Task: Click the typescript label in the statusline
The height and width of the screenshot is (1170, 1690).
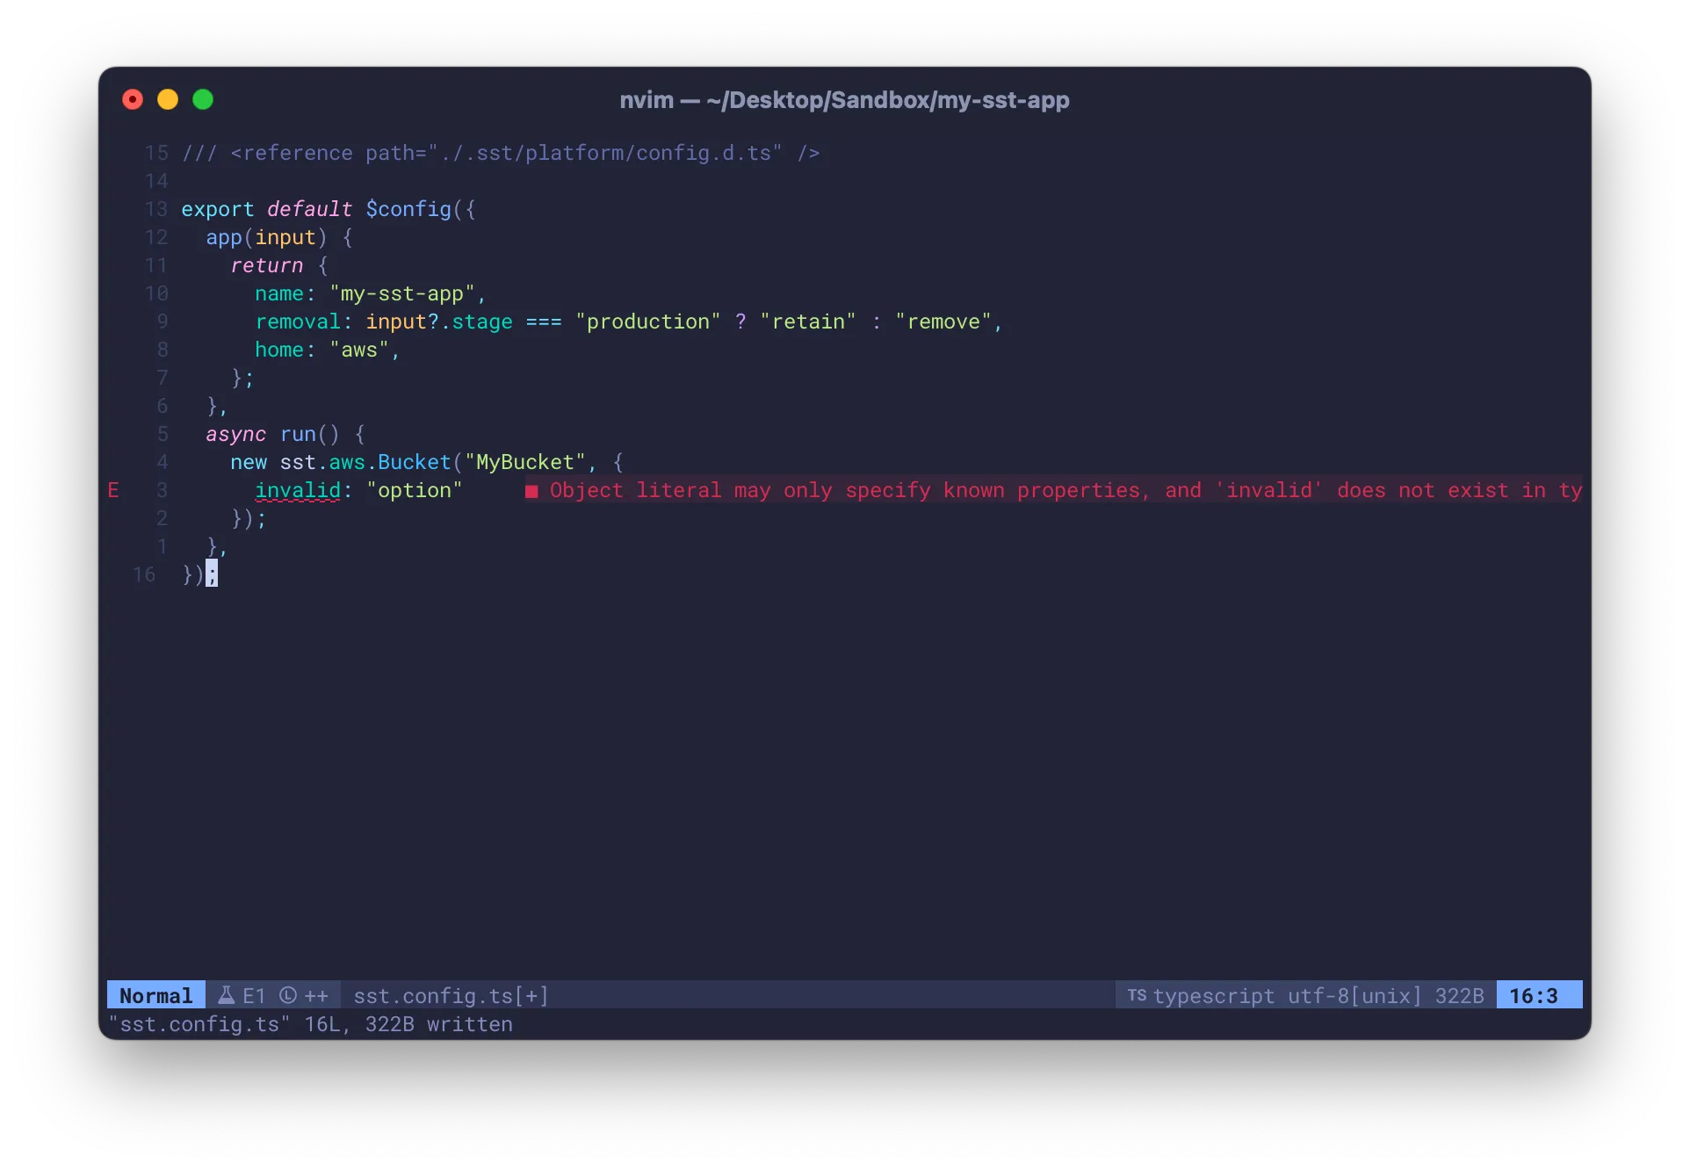Action: [1216, 995]
